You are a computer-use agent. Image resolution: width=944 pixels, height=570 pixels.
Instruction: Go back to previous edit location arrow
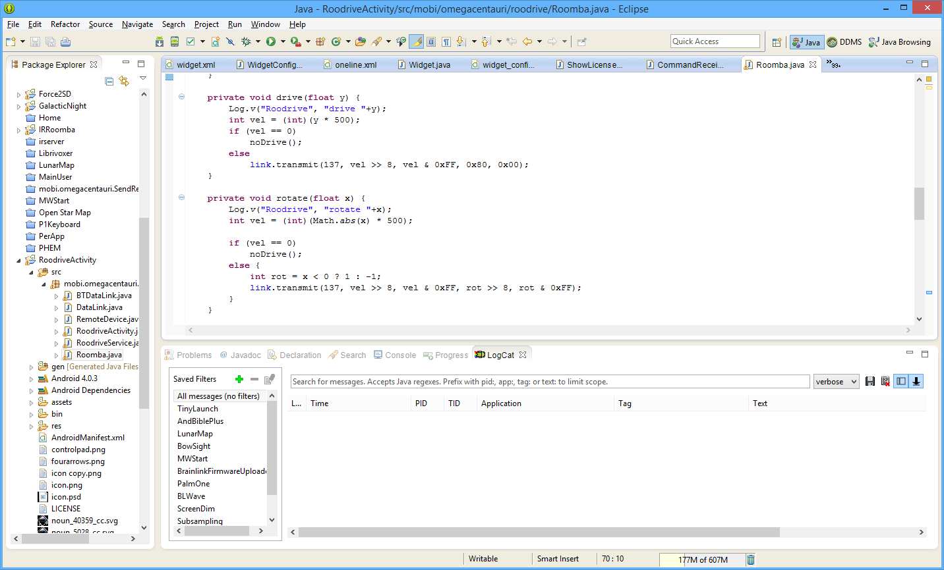(x=527, y=41)
